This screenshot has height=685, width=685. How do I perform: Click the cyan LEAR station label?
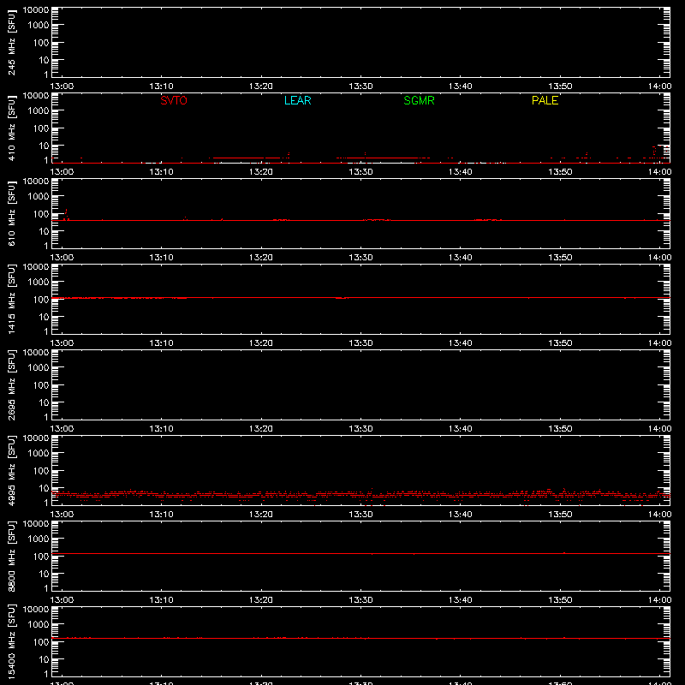(x=297, y=100)
